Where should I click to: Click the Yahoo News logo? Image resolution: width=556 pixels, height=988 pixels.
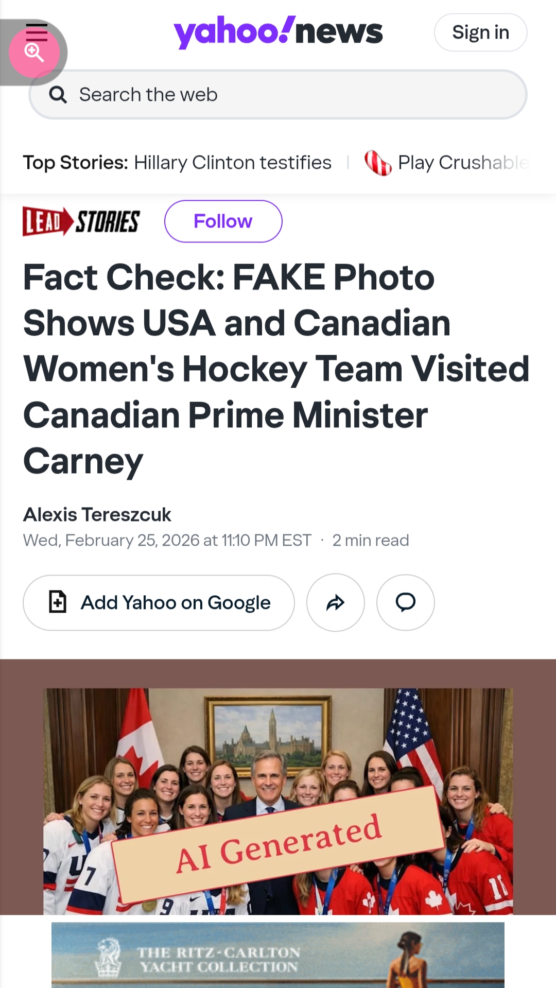[278, 32]
